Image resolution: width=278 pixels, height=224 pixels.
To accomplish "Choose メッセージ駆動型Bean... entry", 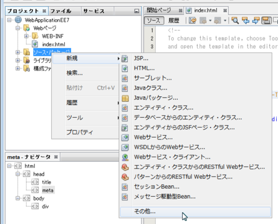I will coord(195,197).
